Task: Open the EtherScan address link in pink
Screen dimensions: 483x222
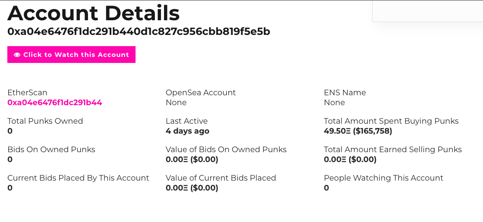Action: pyautogui.click(x=55, y=103)
